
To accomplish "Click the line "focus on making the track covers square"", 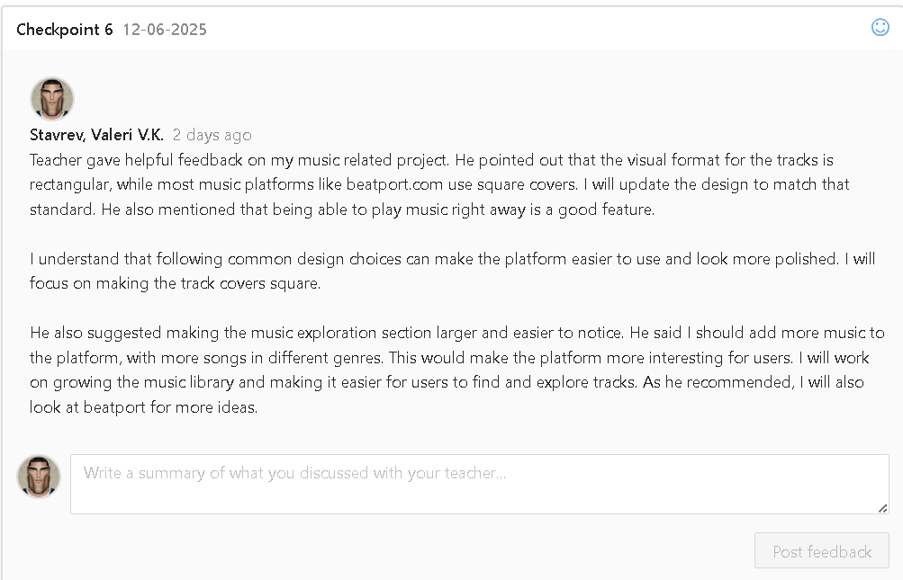I will pos(176,283).
